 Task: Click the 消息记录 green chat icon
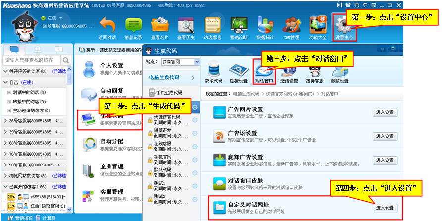click(x=134, y=25)
